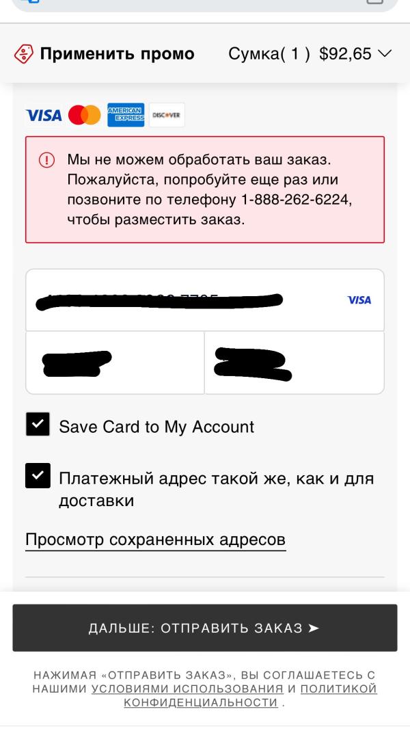Click the American Express logo

tap(126, 115)
